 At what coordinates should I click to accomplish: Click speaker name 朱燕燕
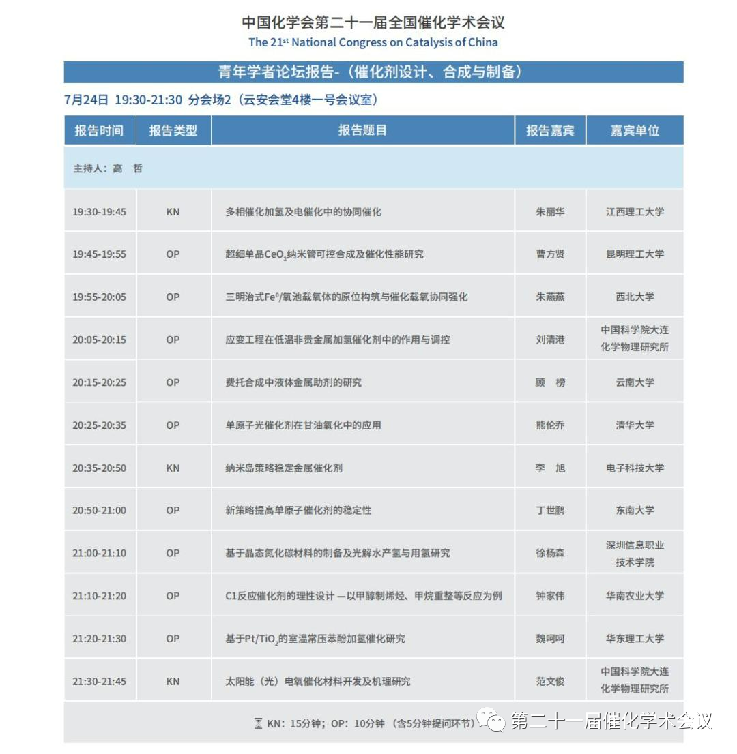(550, 297)
